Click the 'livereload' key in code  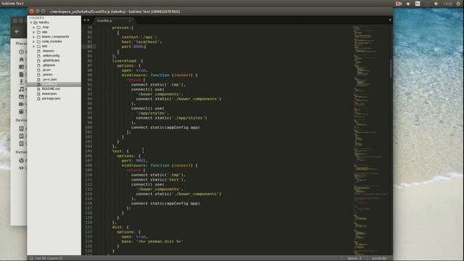(x=124, y=61)
